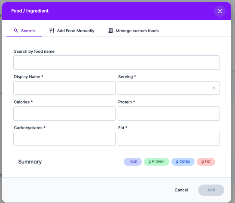Viewport: 235px width, 203px height.
Task: Click the green g Protein badge
Action: [x=156, y=161]
